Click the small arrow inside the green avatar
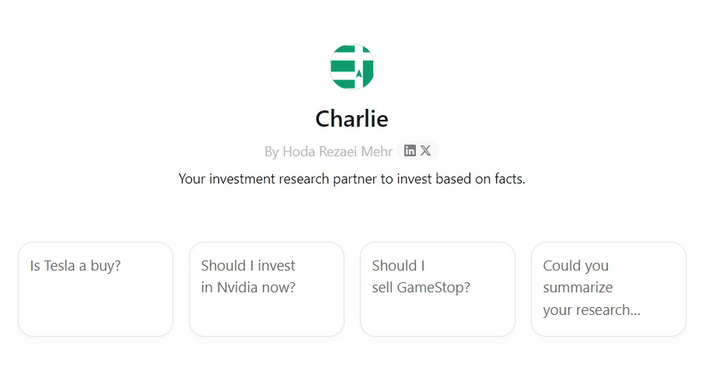 359,73
